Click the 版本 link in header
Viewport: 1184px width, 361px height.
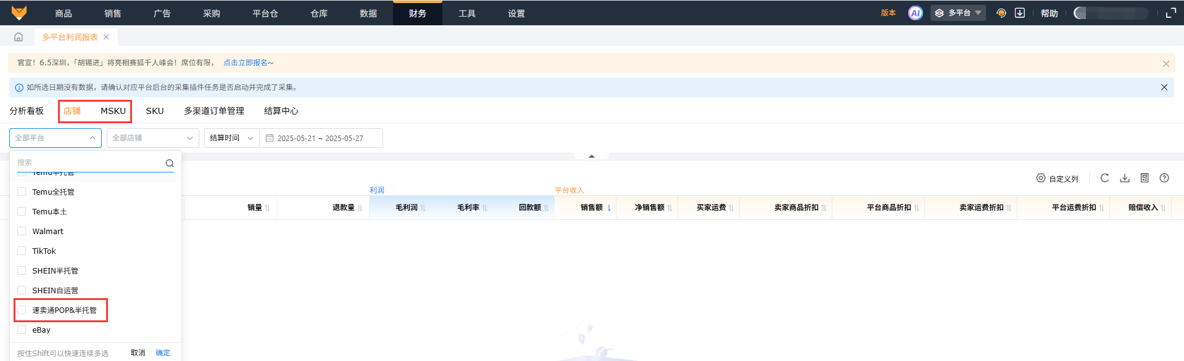pos(888,13)
